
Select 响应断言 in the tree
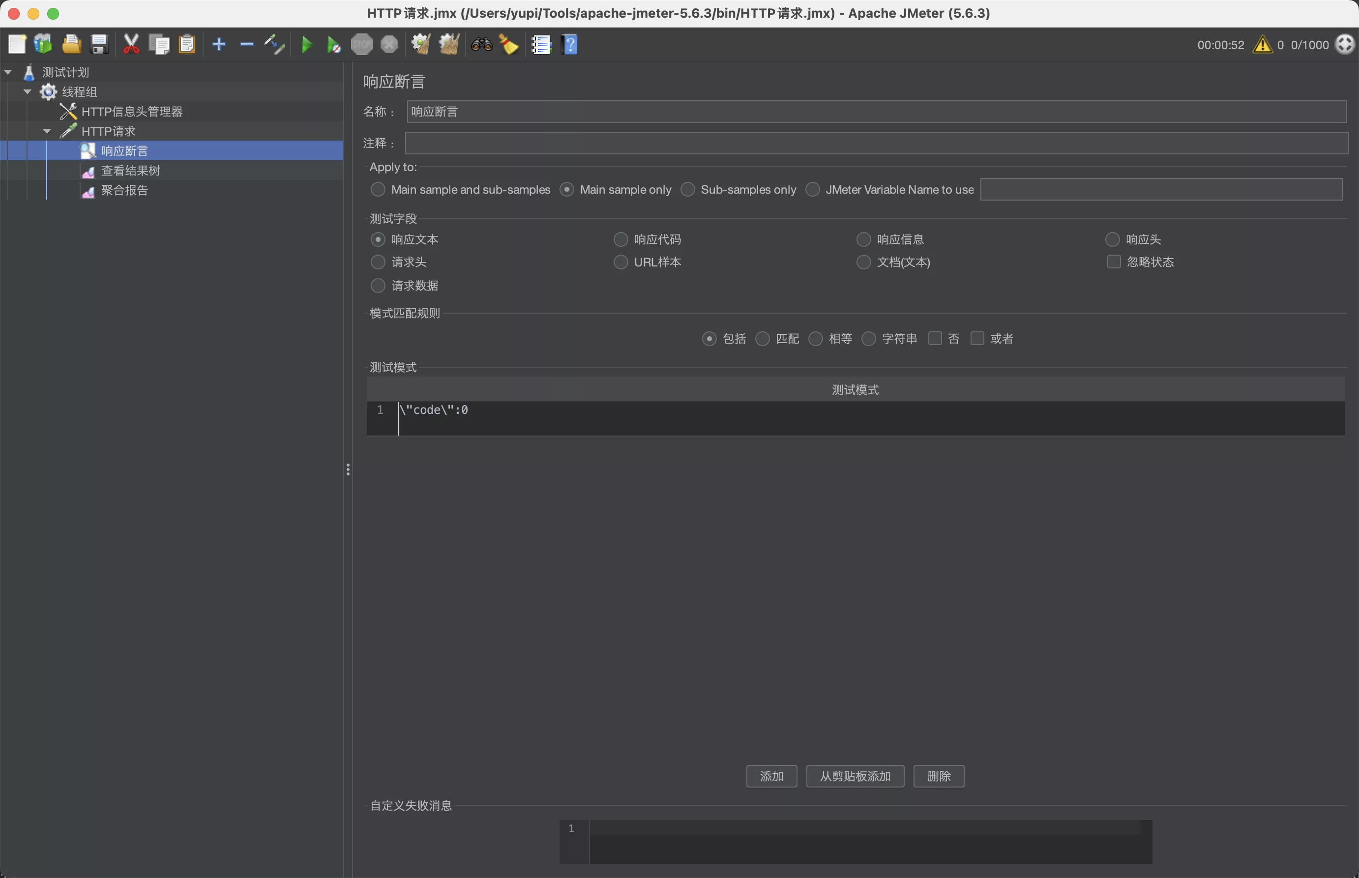click(x=124, y=151)
